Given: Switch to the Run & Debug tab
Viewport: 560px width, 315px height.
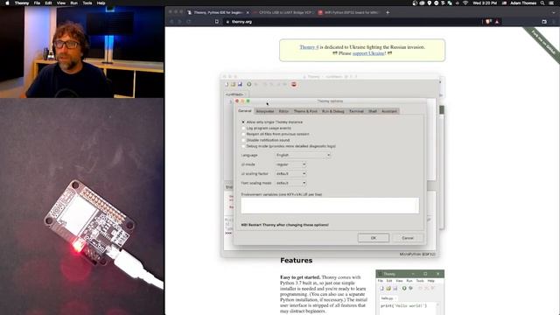Looking at the screenshot, I should point(332,111).
